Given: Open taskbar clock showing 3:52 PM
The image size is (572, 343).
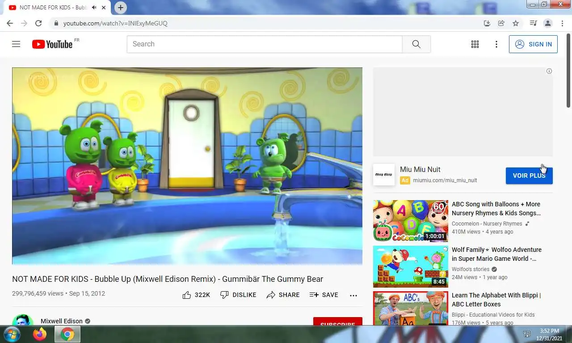Looking at the screenshot, I should [550, 335].
